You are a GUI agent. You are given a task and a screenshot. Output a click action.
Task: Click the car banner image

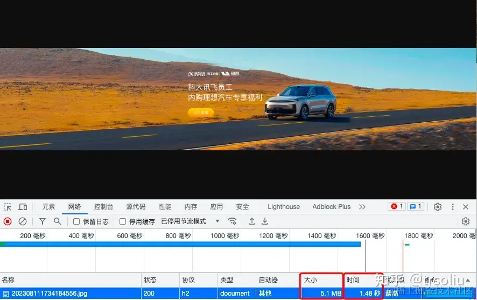(x=238, y=99)
